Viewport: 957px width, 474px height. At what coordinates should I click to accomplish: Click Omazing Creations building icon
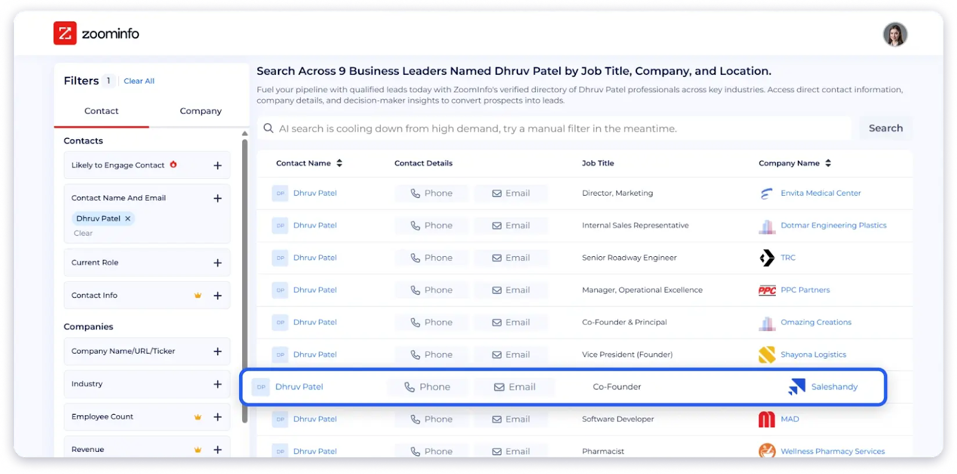coord(767,323)
